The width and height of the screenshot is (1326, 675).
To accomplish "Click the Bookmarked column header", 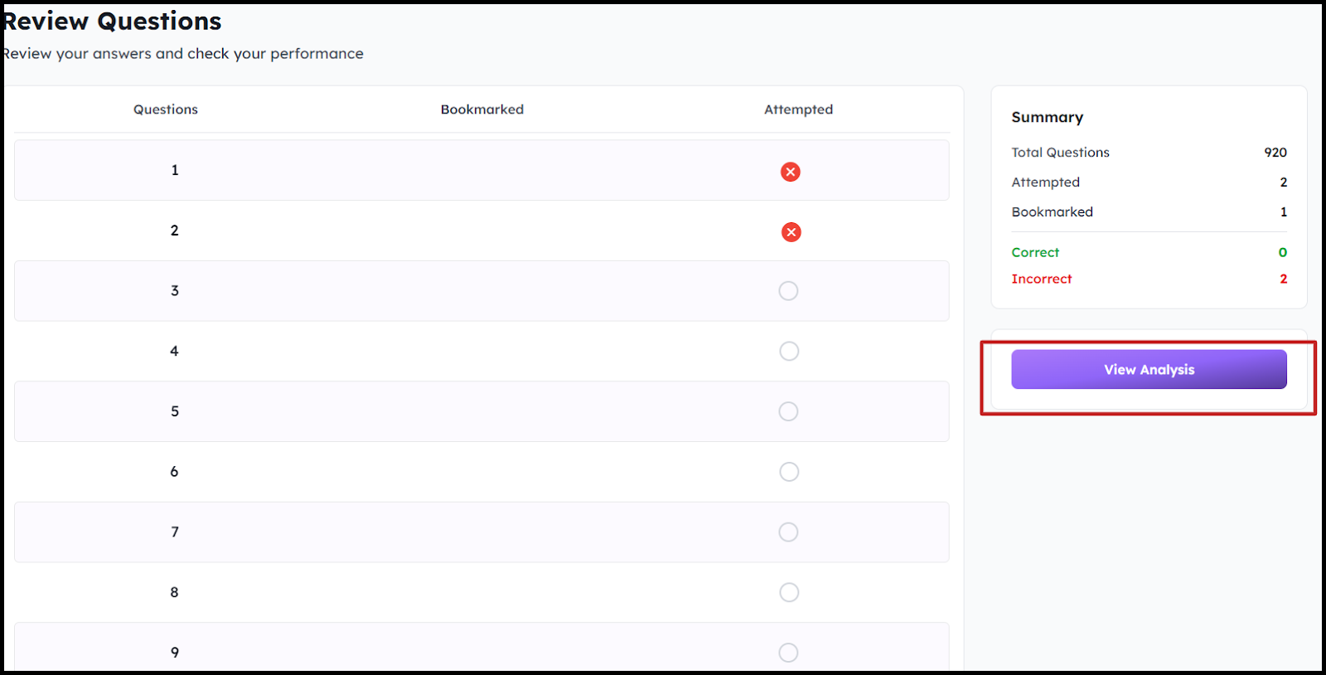I will [x=482, y=109].
